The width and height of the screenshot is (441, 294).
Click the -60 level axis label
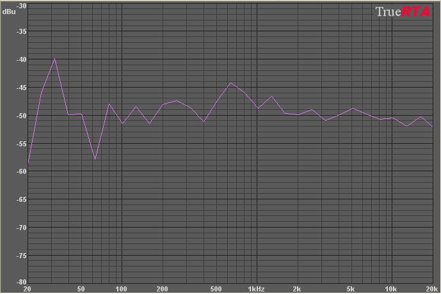(22, 171)
